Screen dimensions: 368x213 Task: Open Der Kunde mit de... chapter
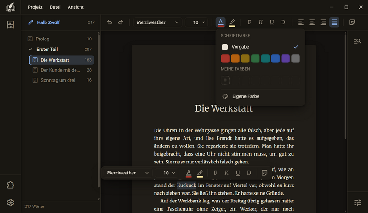tap(62, 70)
